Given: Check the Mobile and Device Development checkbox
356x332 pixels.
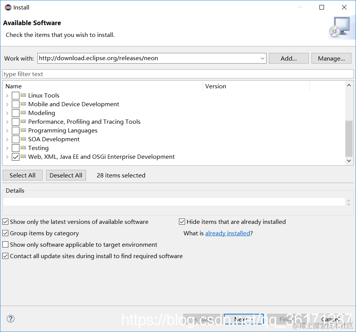Looking at the screenshot, I should 16,104.
